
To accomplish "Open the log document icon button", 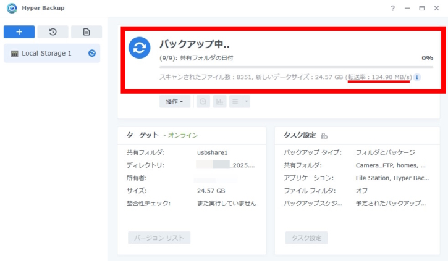I will pyautogui.click(x=86, y=32).
